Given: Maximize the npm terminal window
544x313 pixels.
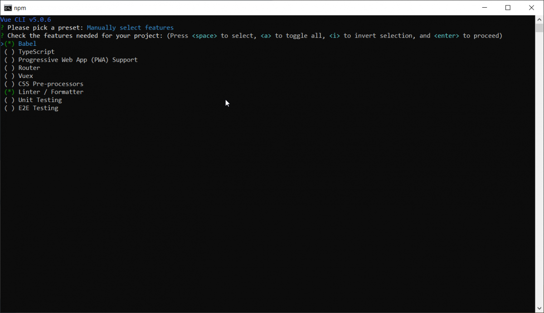Looking at the screenshot, I should pos(508,7).
